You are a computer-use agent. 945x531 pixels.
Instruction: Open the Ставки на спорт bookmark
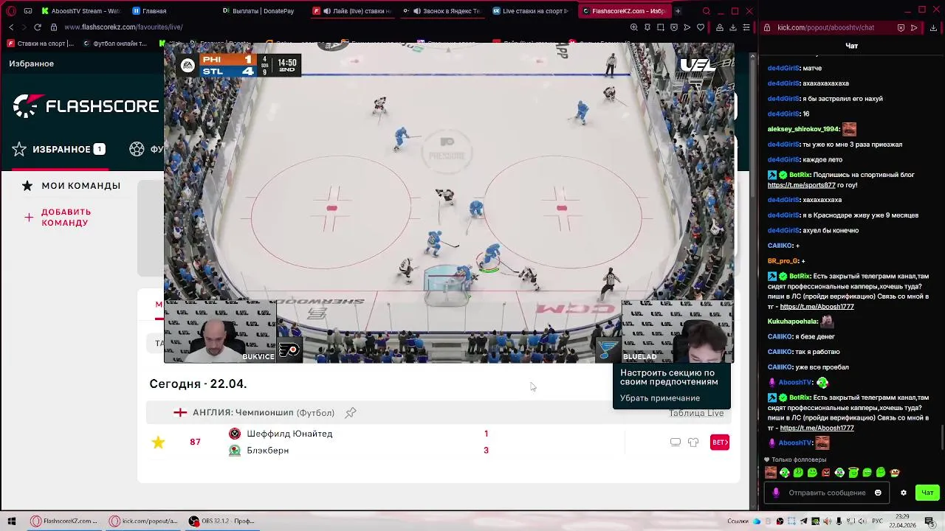click(41, 44)
